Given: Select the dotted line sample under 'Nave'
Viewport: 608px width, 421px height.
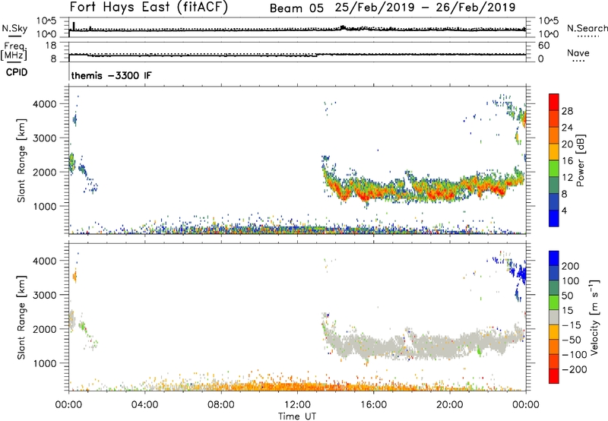Looking at the screenshot, I should click(578, 62).
